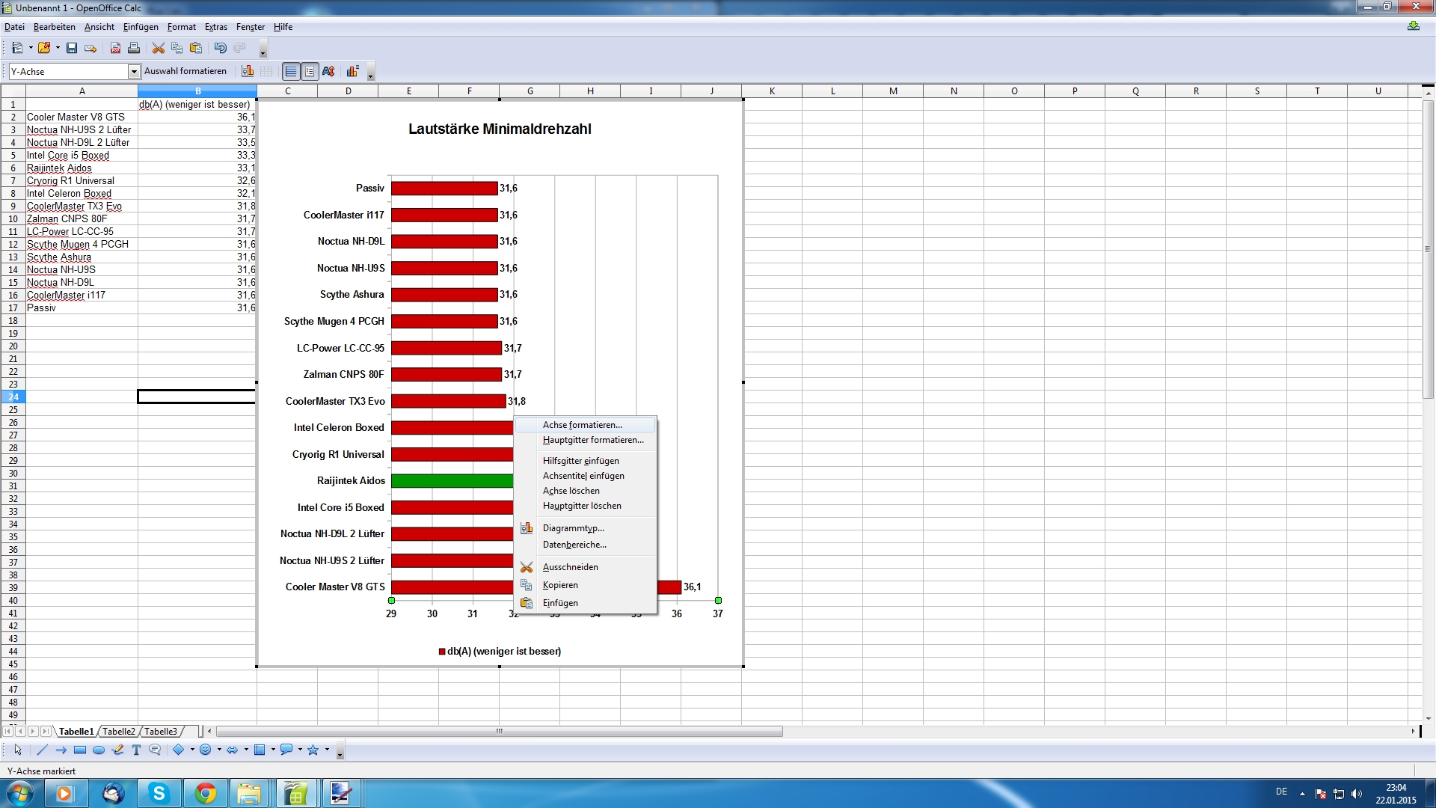Undo the last action
The width and height of the screenshot is (1436, 808).
[220, 48]
